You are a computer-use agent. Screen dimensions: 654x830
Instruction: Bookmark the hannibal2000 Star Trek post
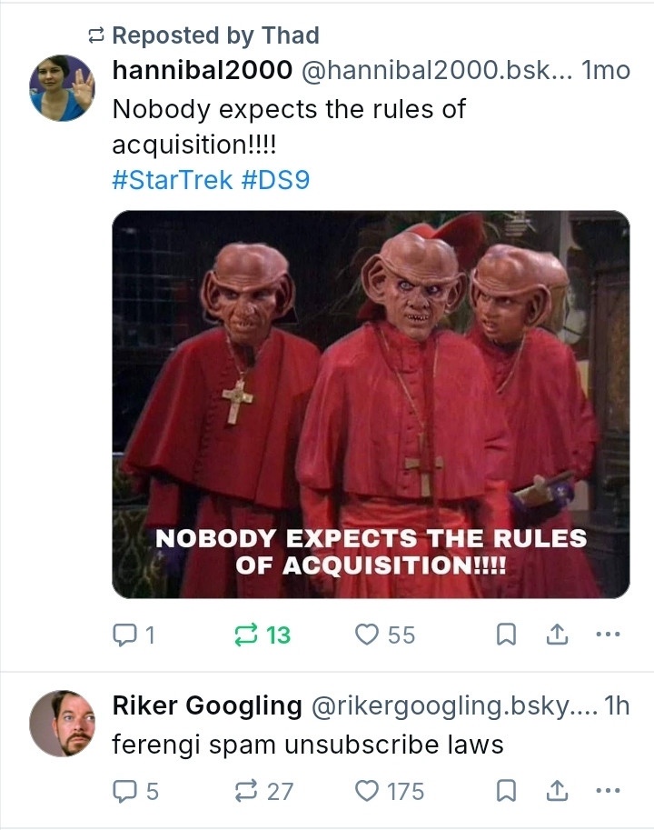click(x=506, y=635)
